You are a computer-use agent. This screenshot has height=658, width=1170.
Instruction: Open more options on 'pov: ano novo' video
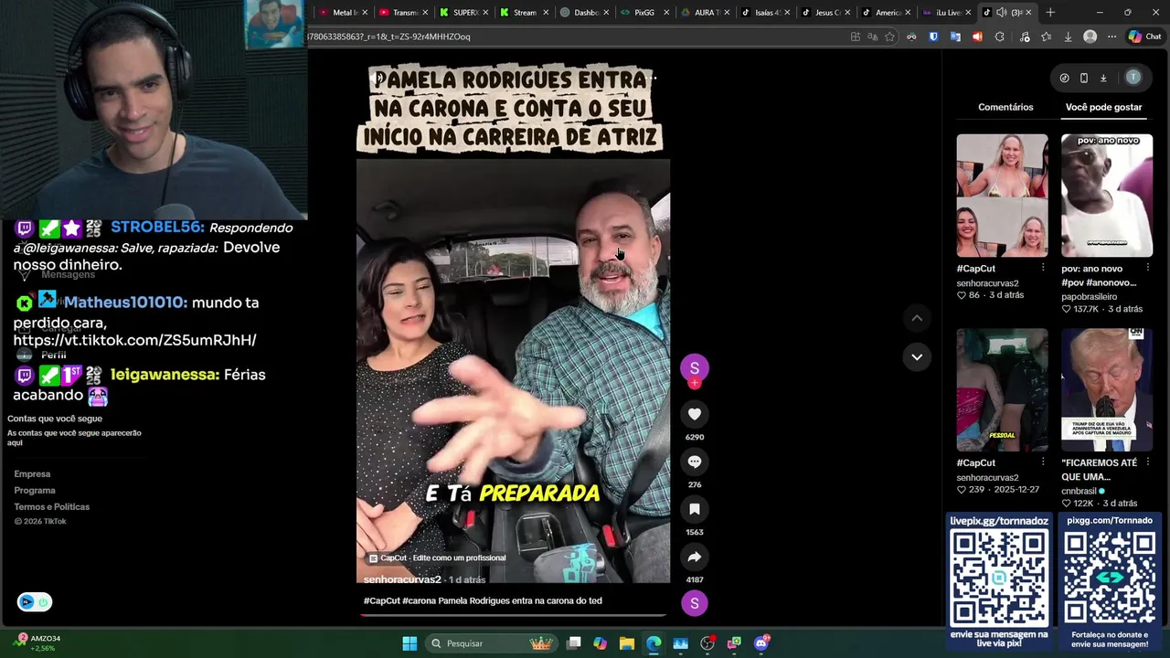(x=1148, y=269)
